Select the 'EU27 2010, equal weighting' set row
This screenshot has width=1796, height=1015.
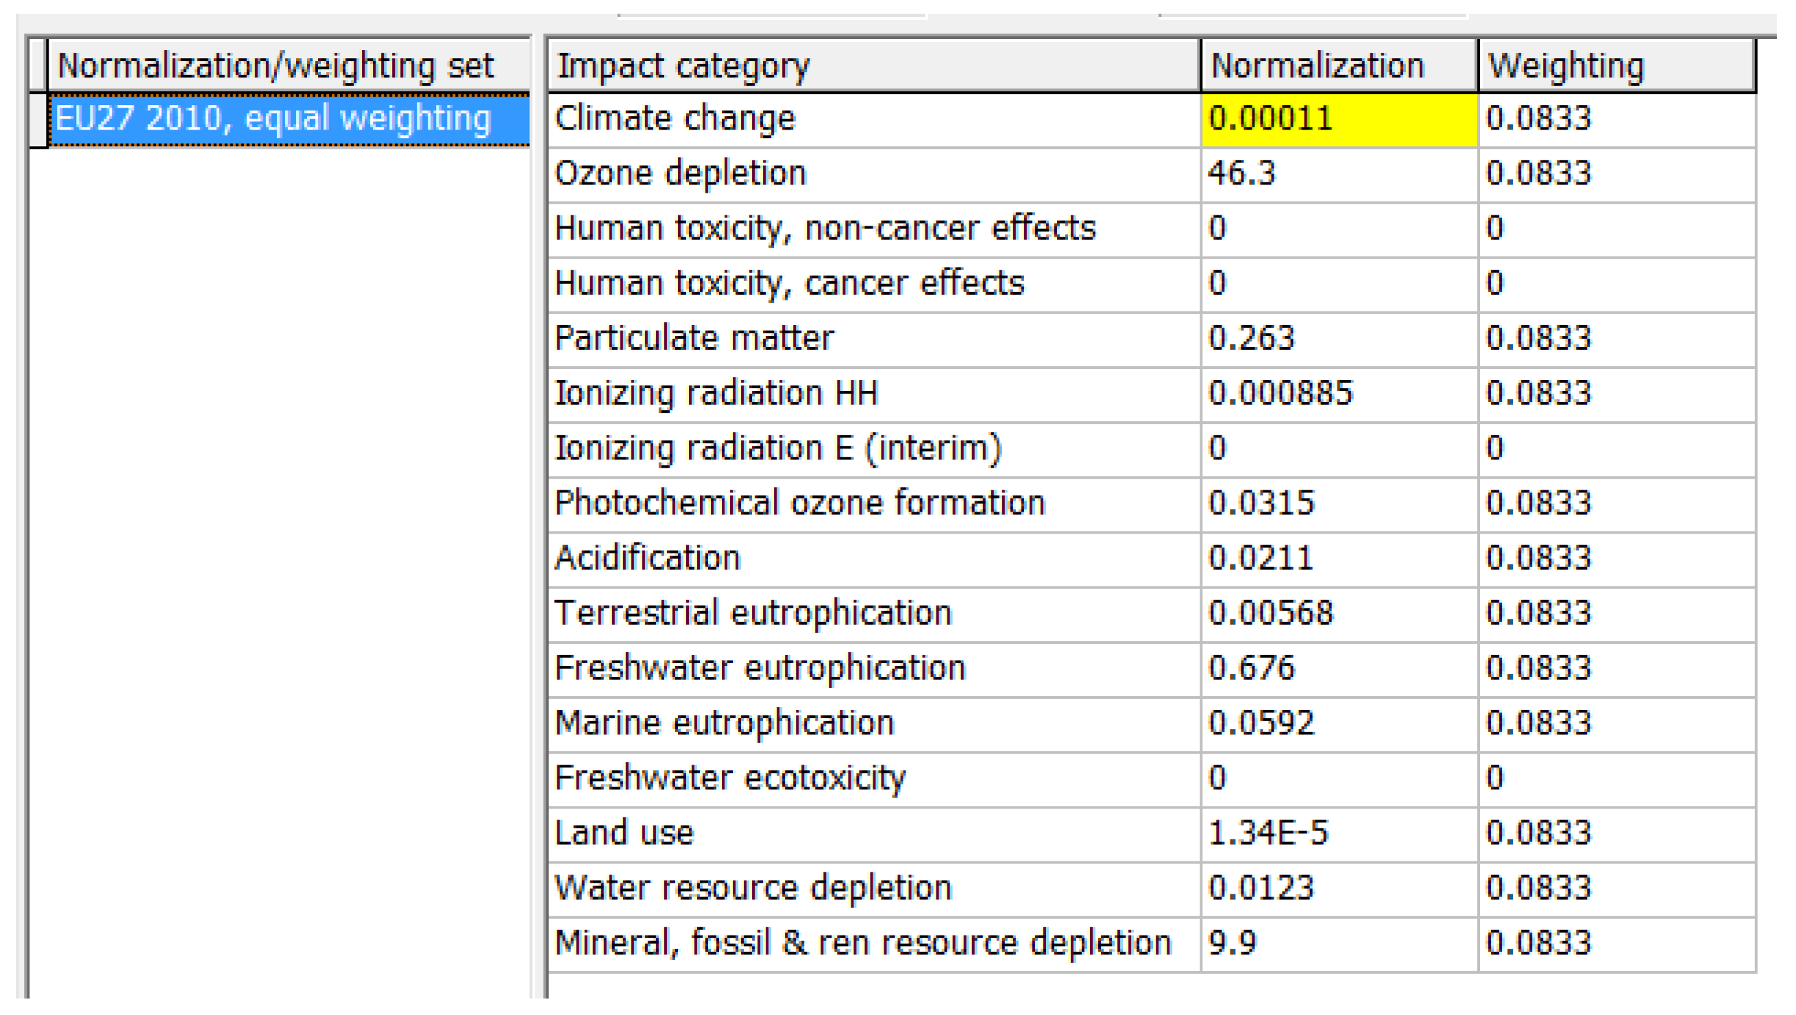[289, 119]
